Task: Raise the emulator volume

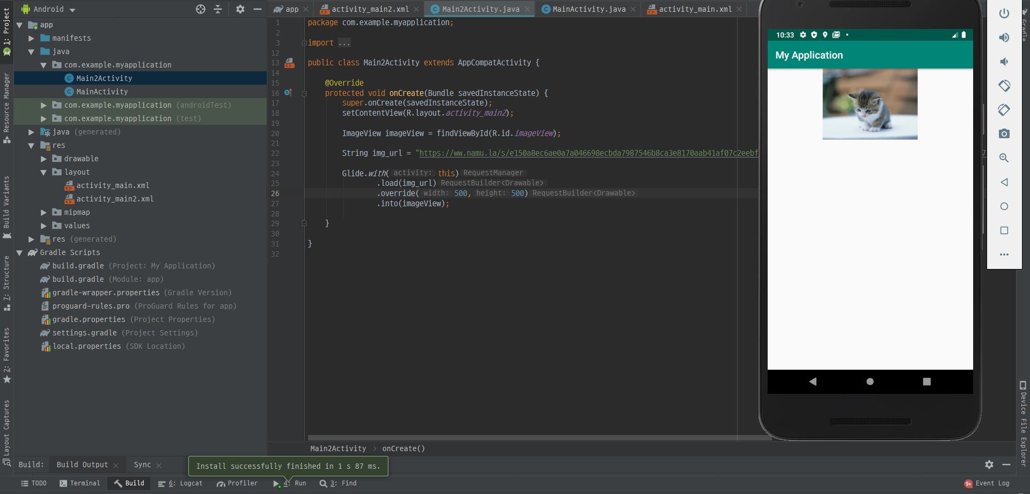Action: click(1004, 38)
